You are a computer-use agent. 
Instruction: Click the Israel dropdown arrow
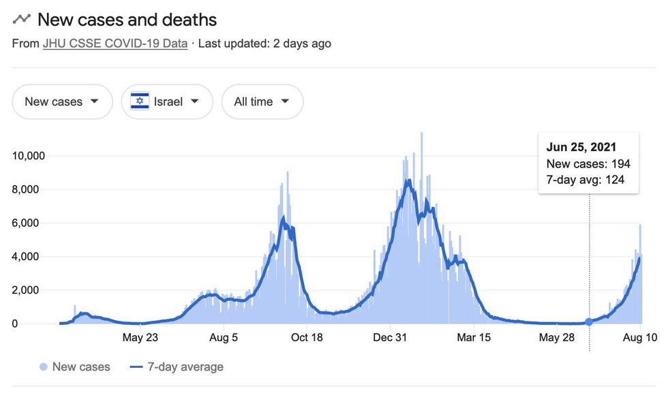tap(195, 101)
